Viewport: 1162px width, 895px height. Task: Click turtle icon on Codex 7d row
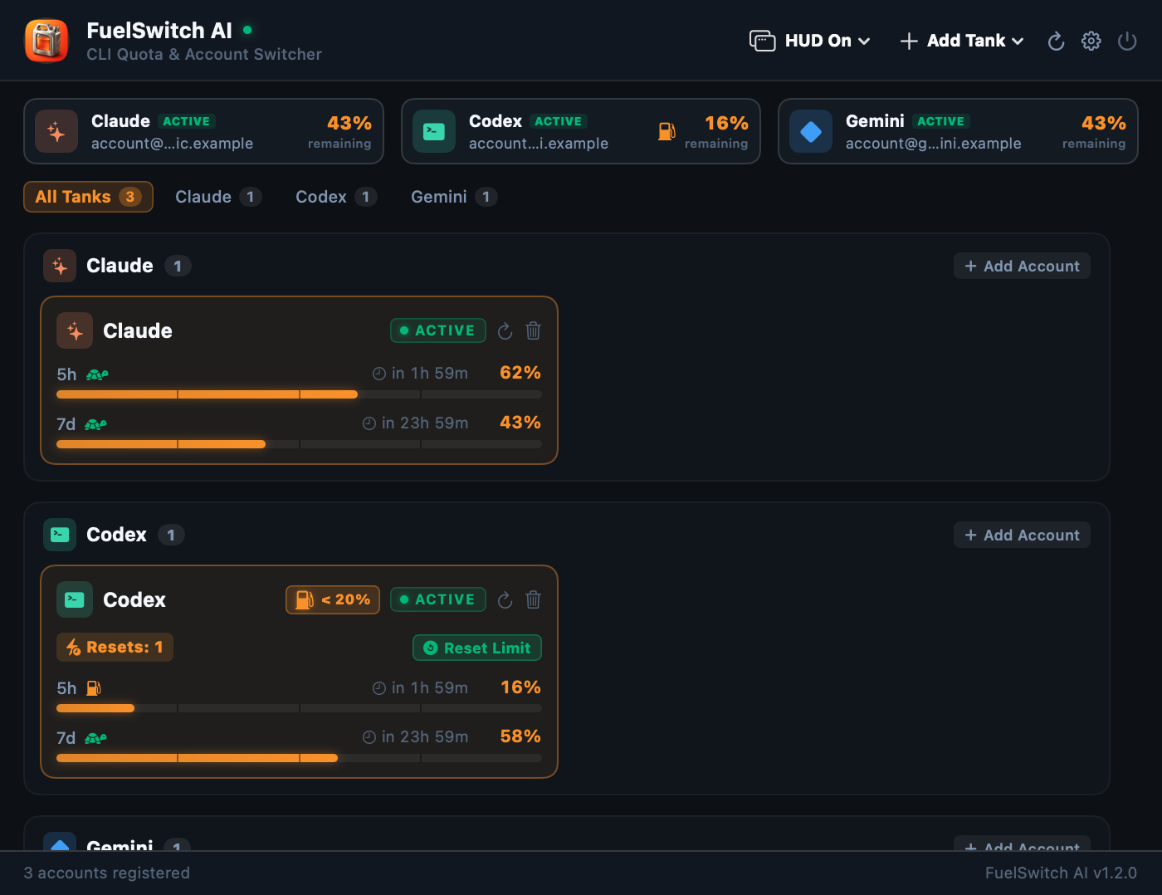click(x=95, y=738)
